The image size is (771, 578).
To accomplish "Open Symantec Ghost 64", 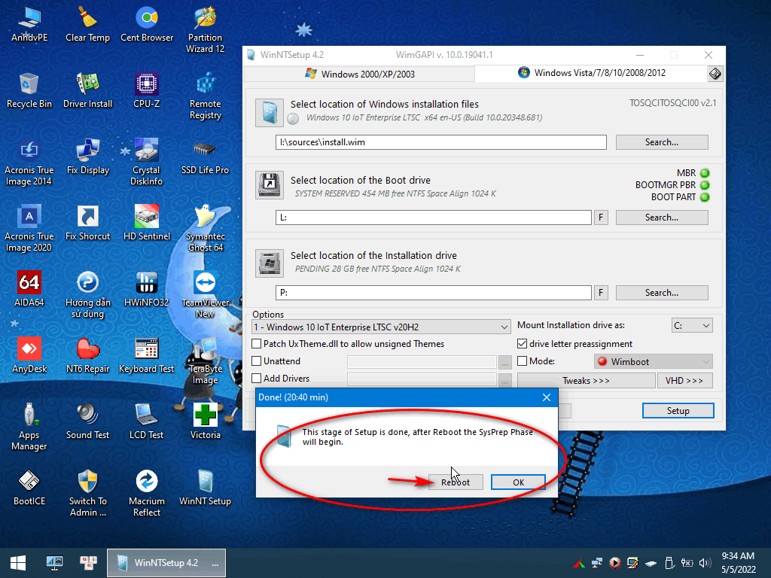I will pyautogui.click(x=205, y=229).
